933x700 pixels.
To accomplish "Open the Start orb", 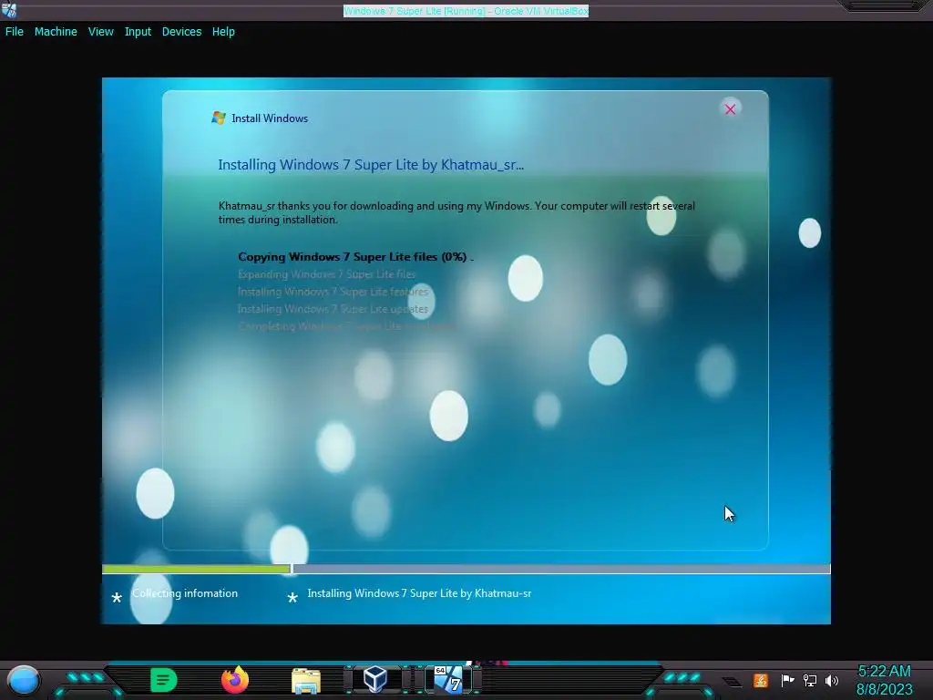I will tap(24, 680).
